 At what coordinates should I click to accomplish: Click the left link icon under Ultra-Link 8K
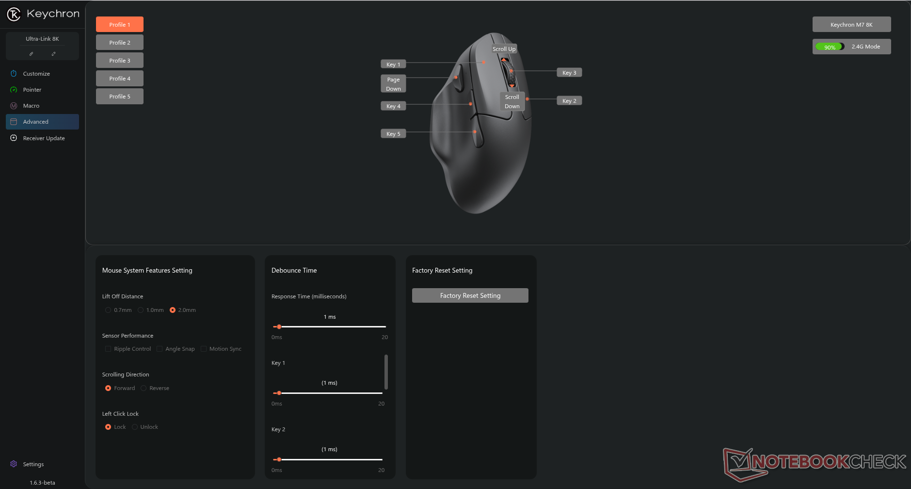[32, 54]
